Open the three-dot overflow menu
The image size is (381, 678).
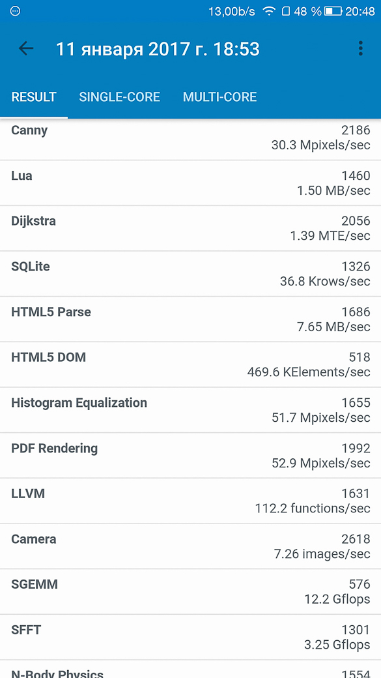point(360,49)
